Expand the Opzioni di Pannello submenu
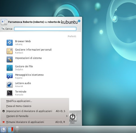Screen dimensions: 136x133 [35, 116]
